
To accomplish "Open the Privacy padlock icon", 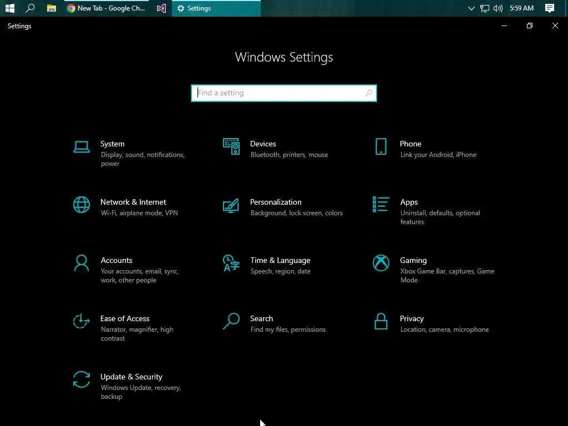I will tap(381, 321).
